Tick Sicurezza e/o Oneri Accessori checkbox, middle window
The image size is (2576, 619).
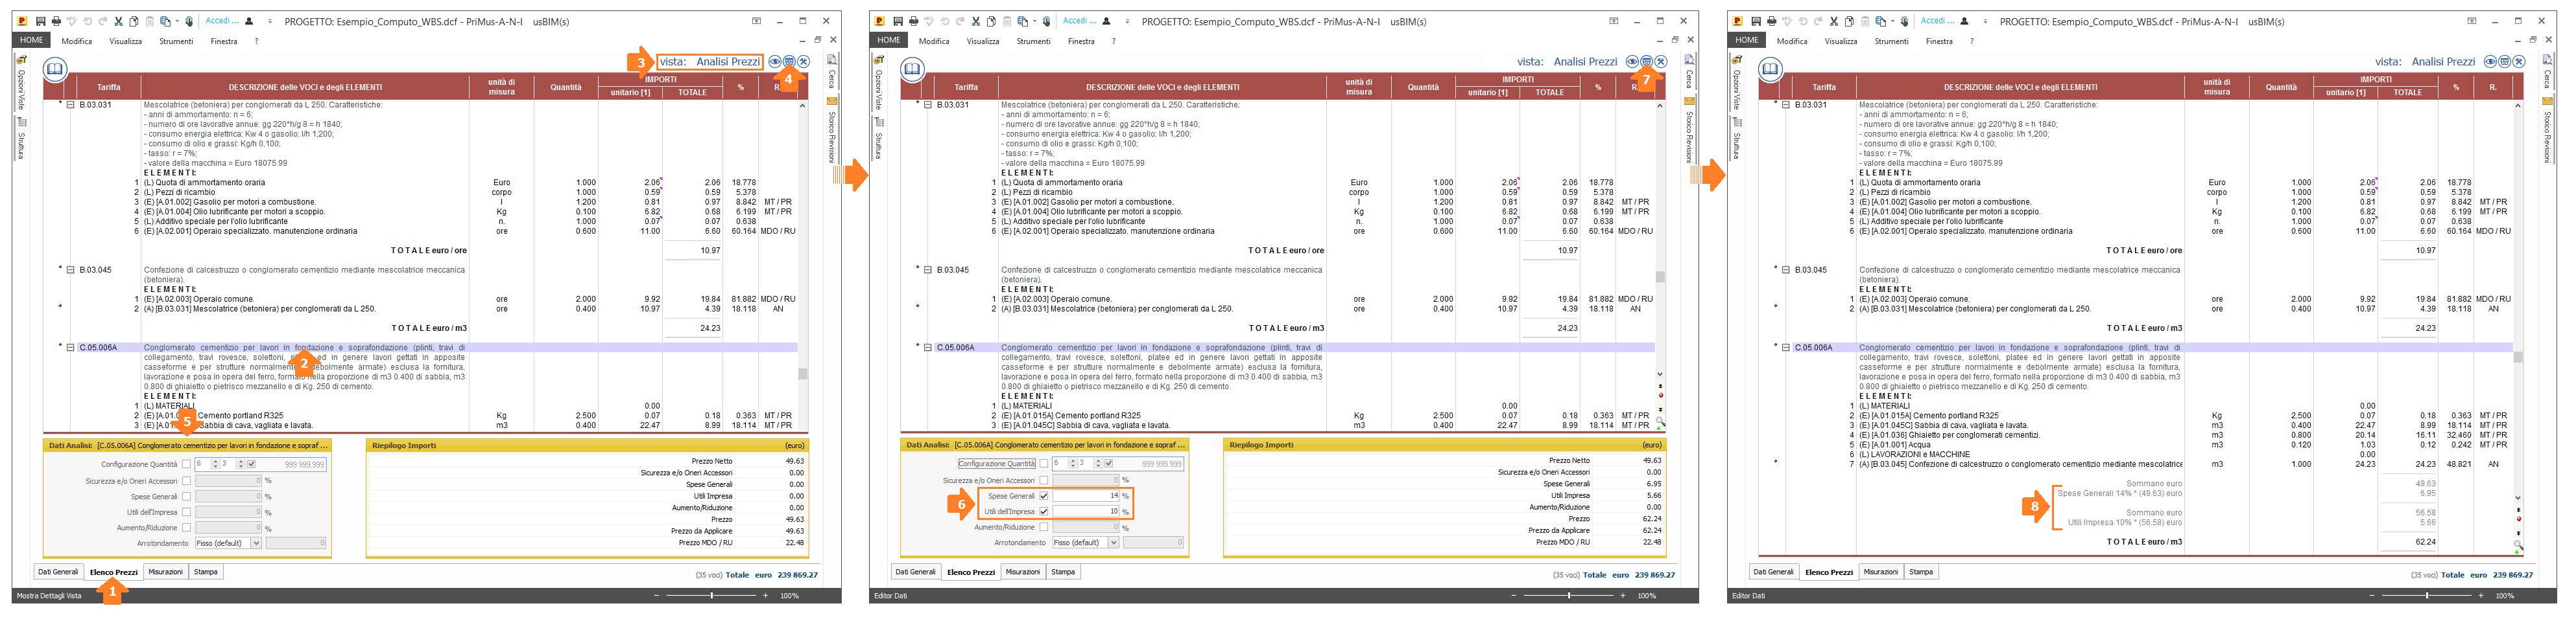(x=1044, y=480)
